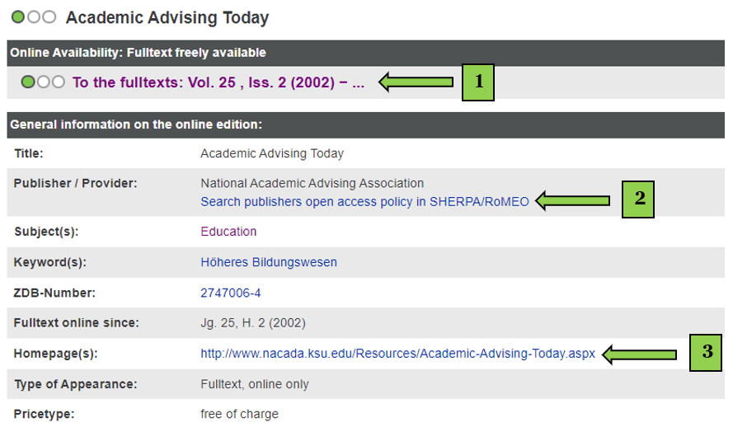Click green availability dot next to fulltexts link
This screenshot has height=427, width=733.
pos(28,82)
